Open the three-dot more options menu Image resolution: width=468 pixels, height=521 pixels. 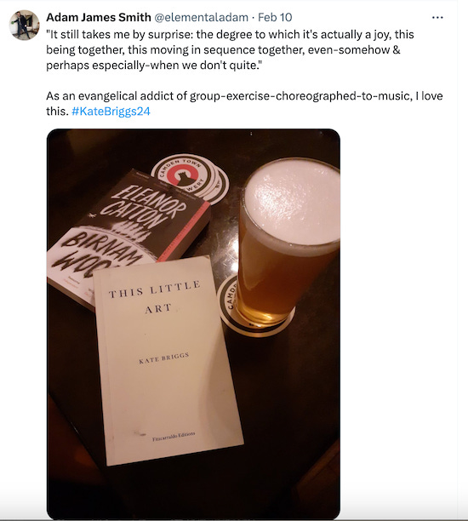point(437,18)
